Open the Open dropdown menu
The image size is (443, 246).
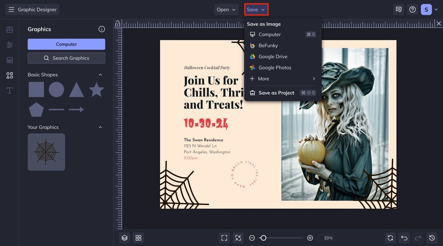(226, 9)
